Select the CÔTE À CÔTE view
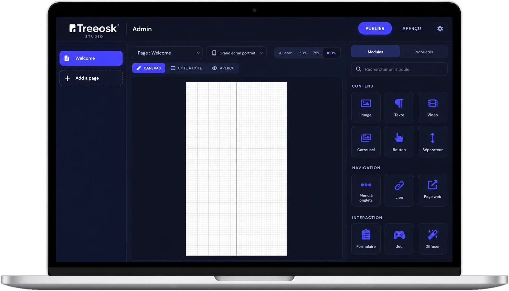This screenshot has height=291, width=509. tap(186, 68)
